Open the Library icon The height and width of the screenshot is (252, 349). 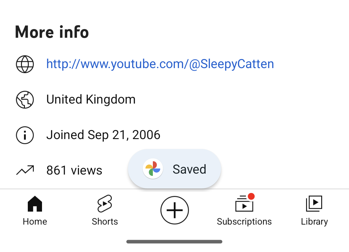(314, 204)
